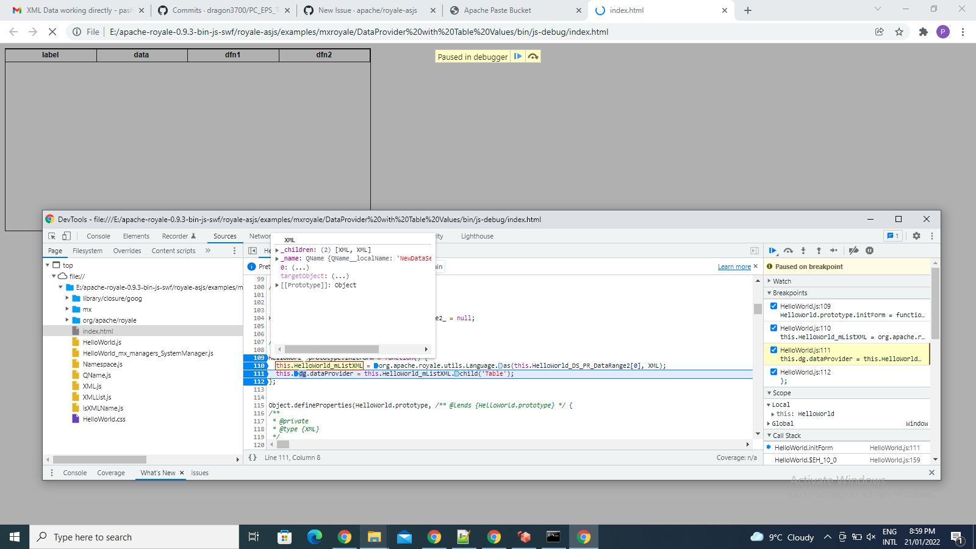
Task: Focus the Windows taskbar search box
Action: click(134, 537)
